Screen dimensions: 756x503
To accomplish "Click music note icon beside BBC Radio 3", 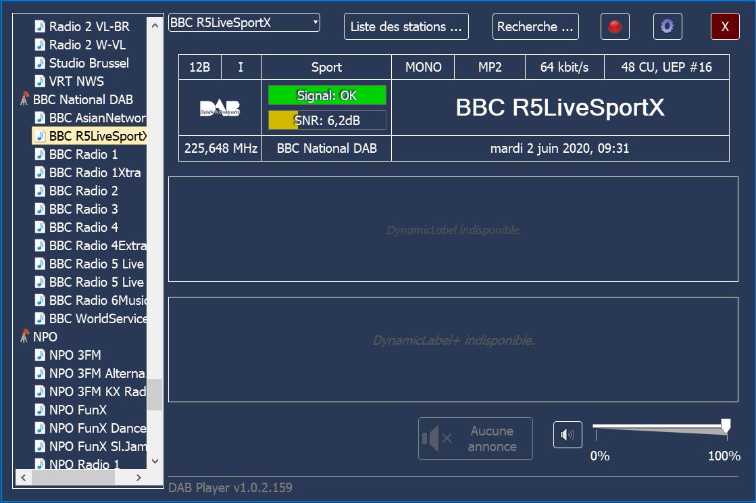I will coord(41,209).
